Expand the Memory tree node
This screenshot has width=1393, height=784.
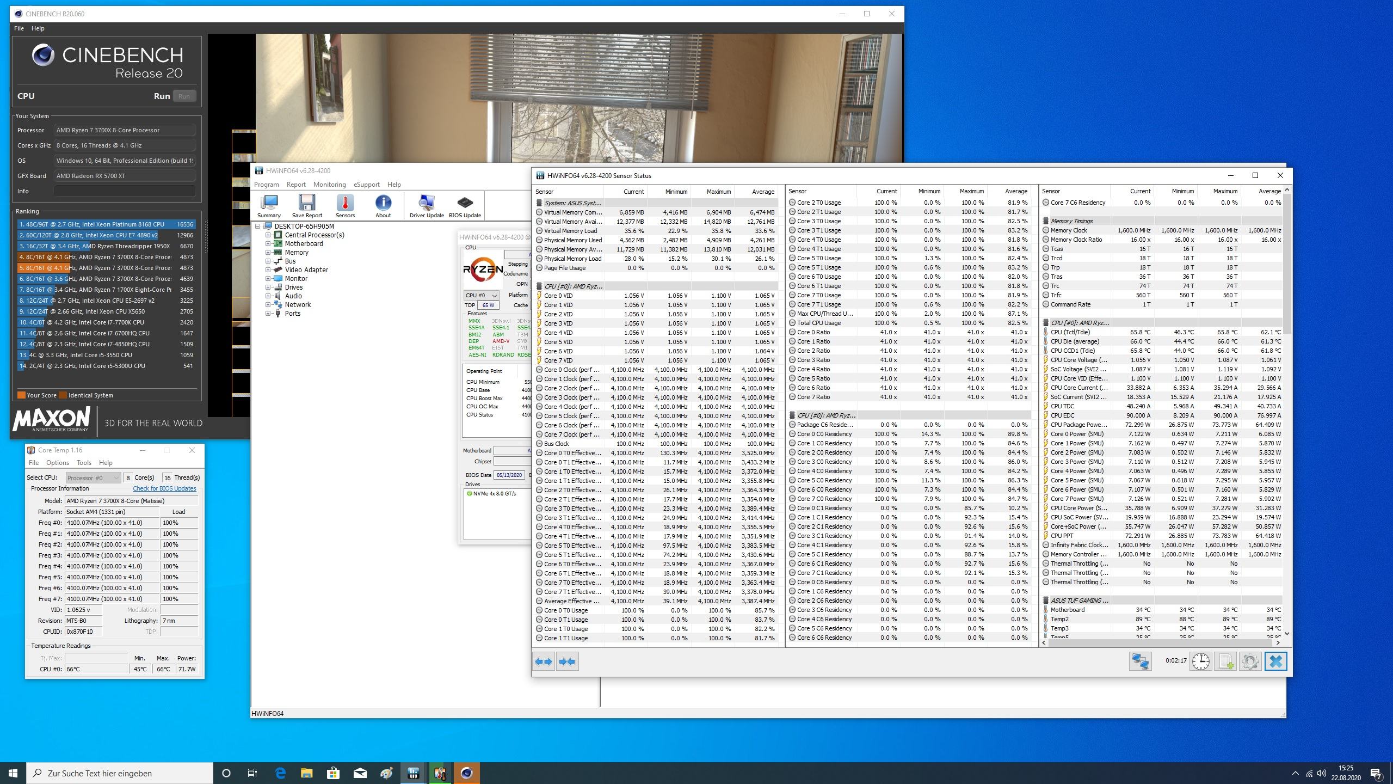268,253
